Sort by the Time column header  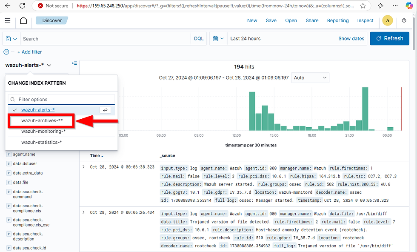coord(97,156)
